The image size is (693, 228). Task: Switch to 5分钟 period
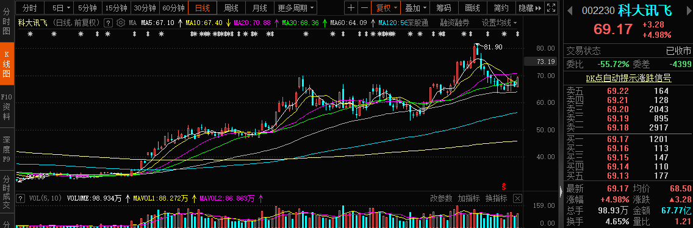tap(87, 7)
